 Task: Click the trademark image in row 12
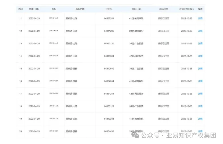tap(54, 31)
